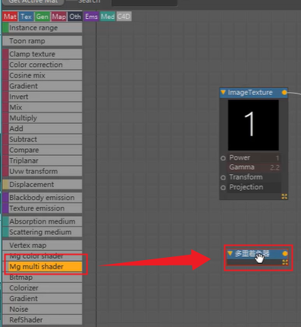Add a Displacement node from list

tap(43, 184)
